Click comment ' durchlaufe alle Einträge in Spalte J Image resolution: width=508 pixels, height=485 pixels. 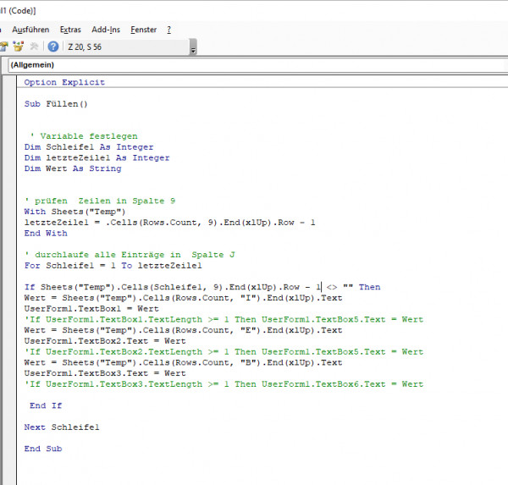point(130,255)
